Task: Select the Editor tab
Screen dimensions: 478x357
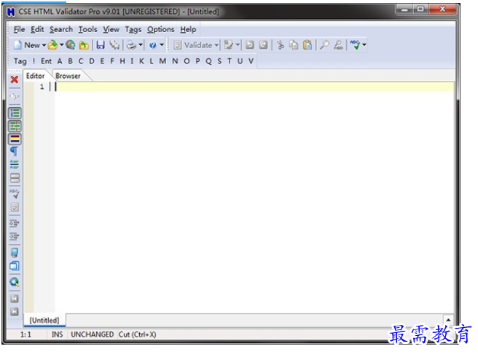Action: tap(36, 76)
